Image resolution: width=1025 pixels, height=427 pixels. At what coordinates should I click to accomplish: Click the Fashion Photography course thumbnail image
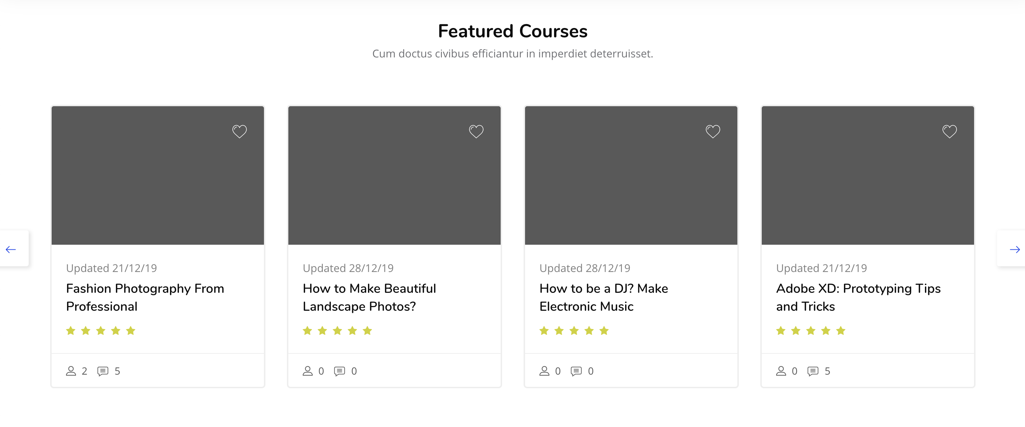[157, 175]
